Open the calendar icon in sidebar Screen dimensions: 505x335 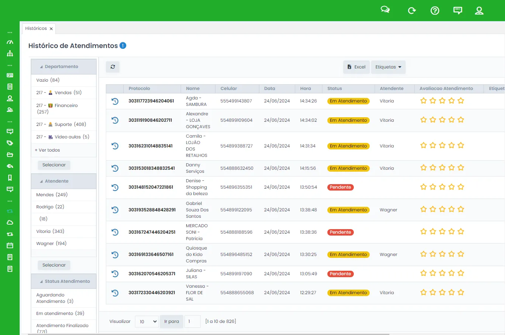tap(10, 245)
